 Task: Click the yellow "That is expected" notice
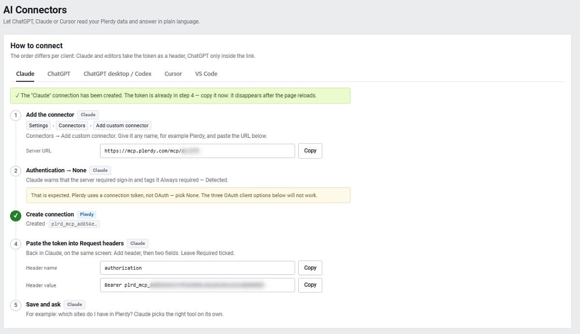188,195
